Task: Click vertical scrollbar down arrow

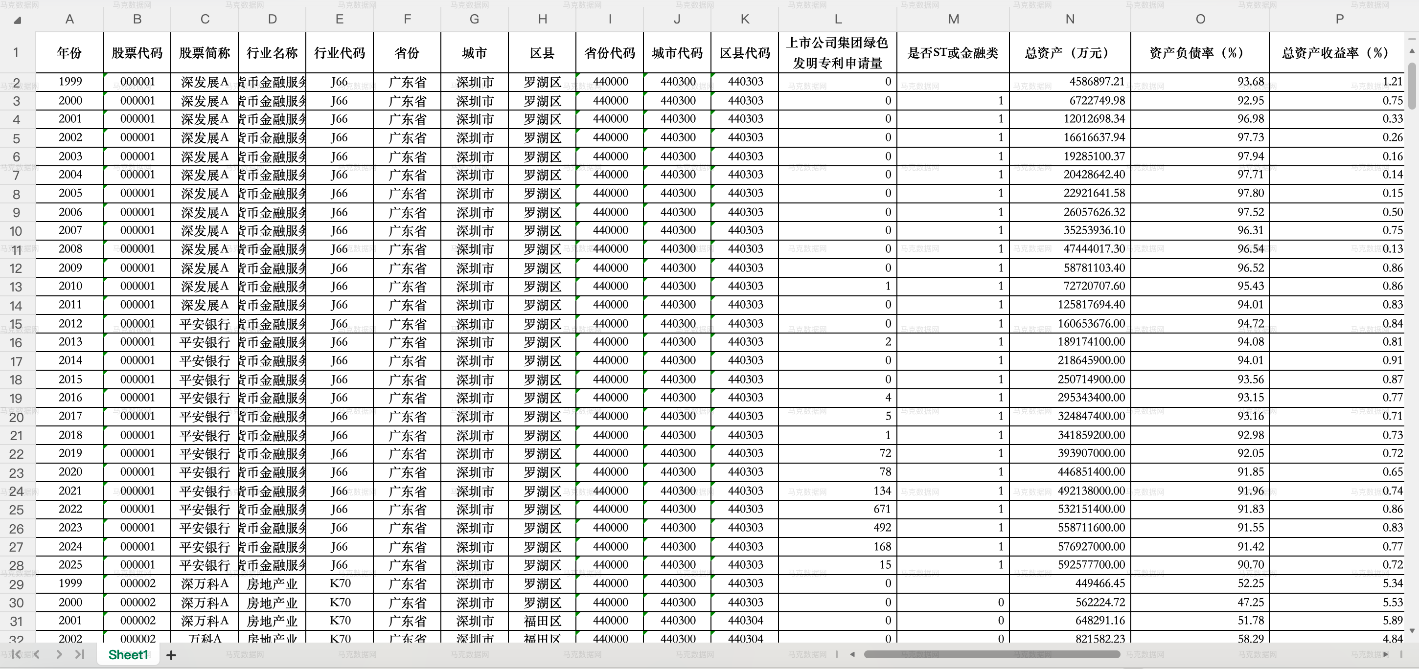Action: pos(1412,630)
